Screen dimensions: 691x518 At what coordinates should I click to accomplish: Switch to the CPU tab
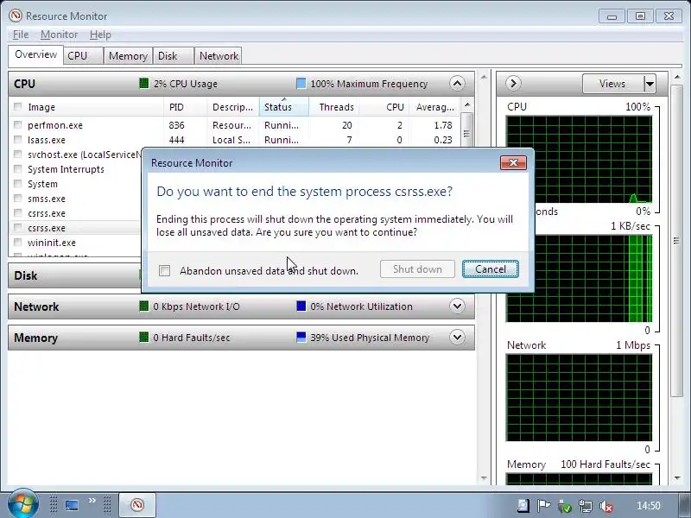[83, 56]
